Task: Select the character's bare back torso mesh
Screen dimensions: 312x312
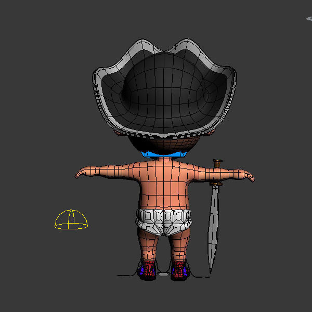Action: coord(164,185)
